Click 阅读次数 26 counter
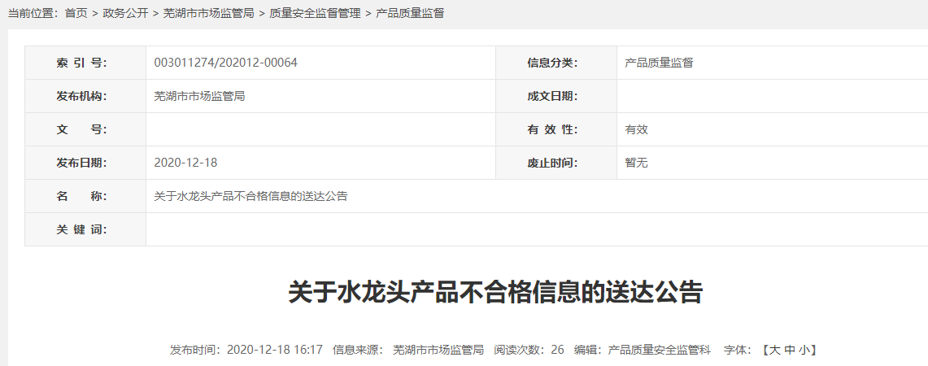Screen dimensions: 928x366 pyautogui.click(x=529, y=350)
